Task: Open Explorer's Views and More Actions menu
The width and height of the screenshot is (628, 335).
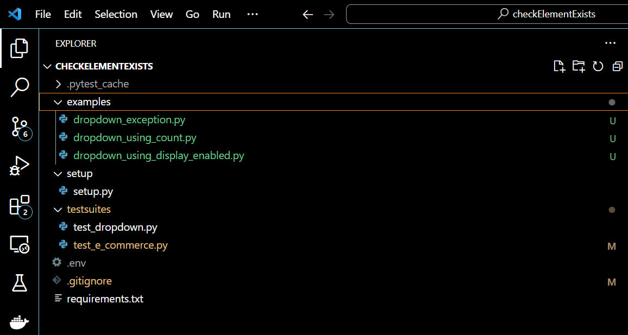Action: pyautogui.click(x=610, y=43)
